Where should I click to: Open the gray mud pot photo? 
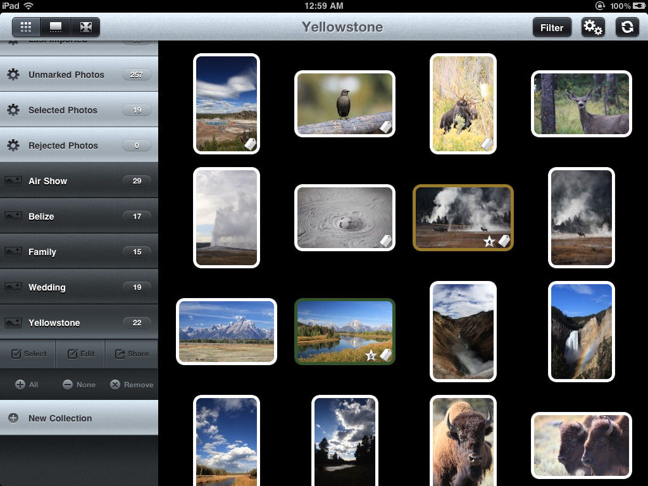pos(345,218)
